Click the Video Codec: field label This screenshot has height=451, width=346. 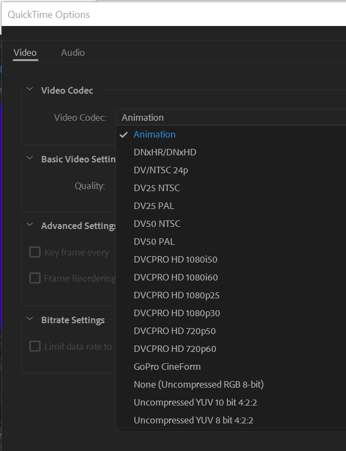pos(80,117)
